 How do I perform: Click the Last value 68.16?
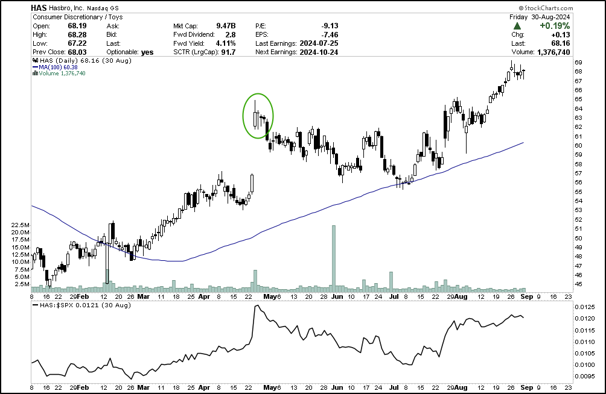point(561,43)
